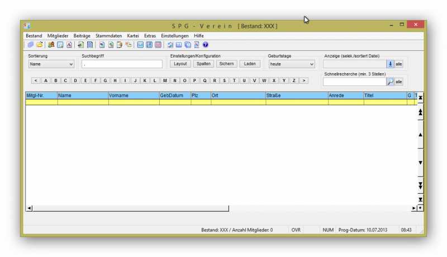This screenshot has width=447, height=257.
Task: Click the red letter A toolbar icon
Action: [69, 45]
